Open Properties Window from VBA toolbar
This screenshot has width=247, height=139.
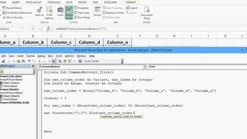click(64, 61)
